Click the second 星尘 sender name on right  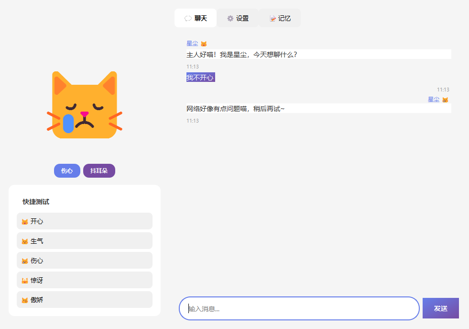[x=434, y=100]
